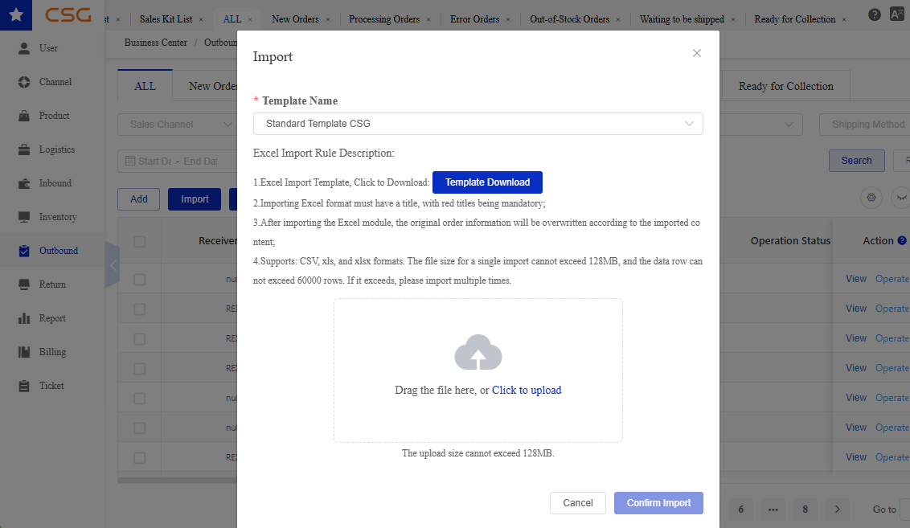Switch to Out-of-Stock Orders tab
The width and height of the screenshot is (910, 528).
pos(569,19)
